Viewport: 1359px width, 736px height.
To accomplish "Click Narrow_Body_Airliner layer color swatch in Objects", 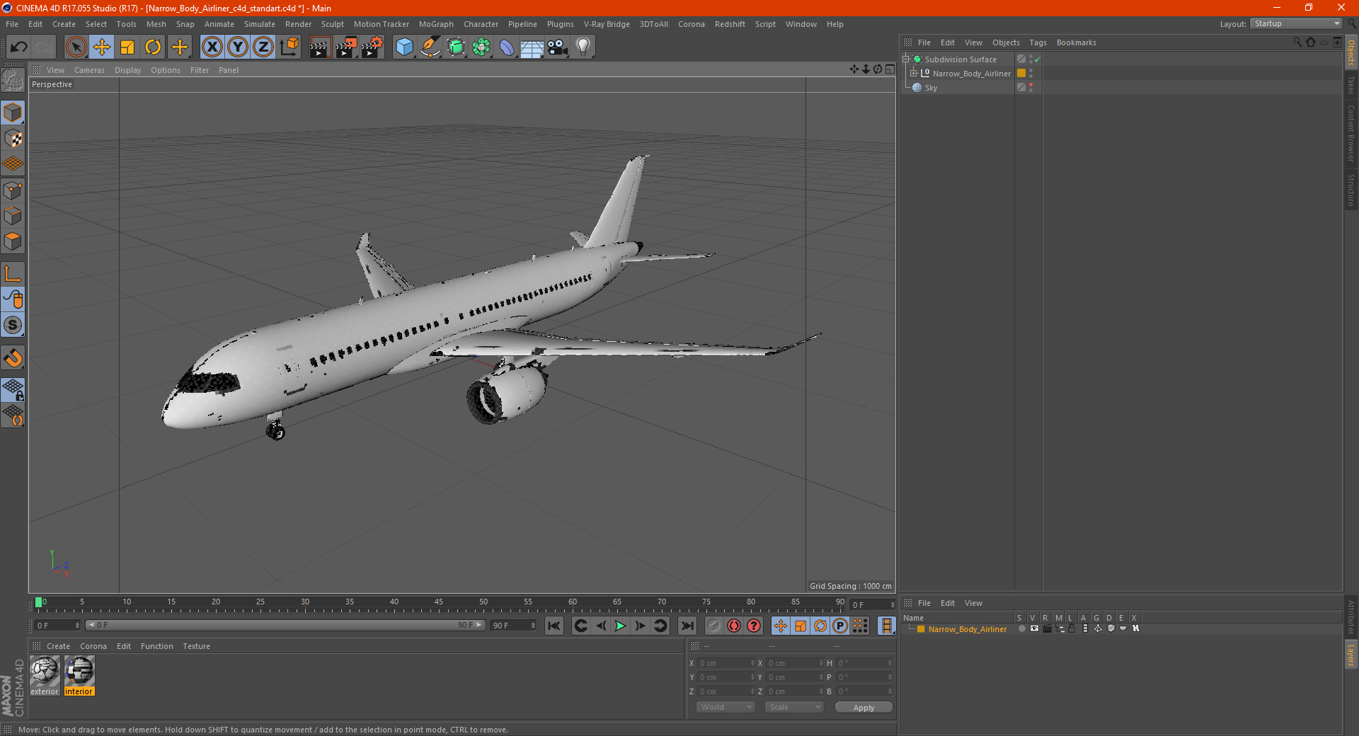I will pyautogui.click(x=1021, y=74).
